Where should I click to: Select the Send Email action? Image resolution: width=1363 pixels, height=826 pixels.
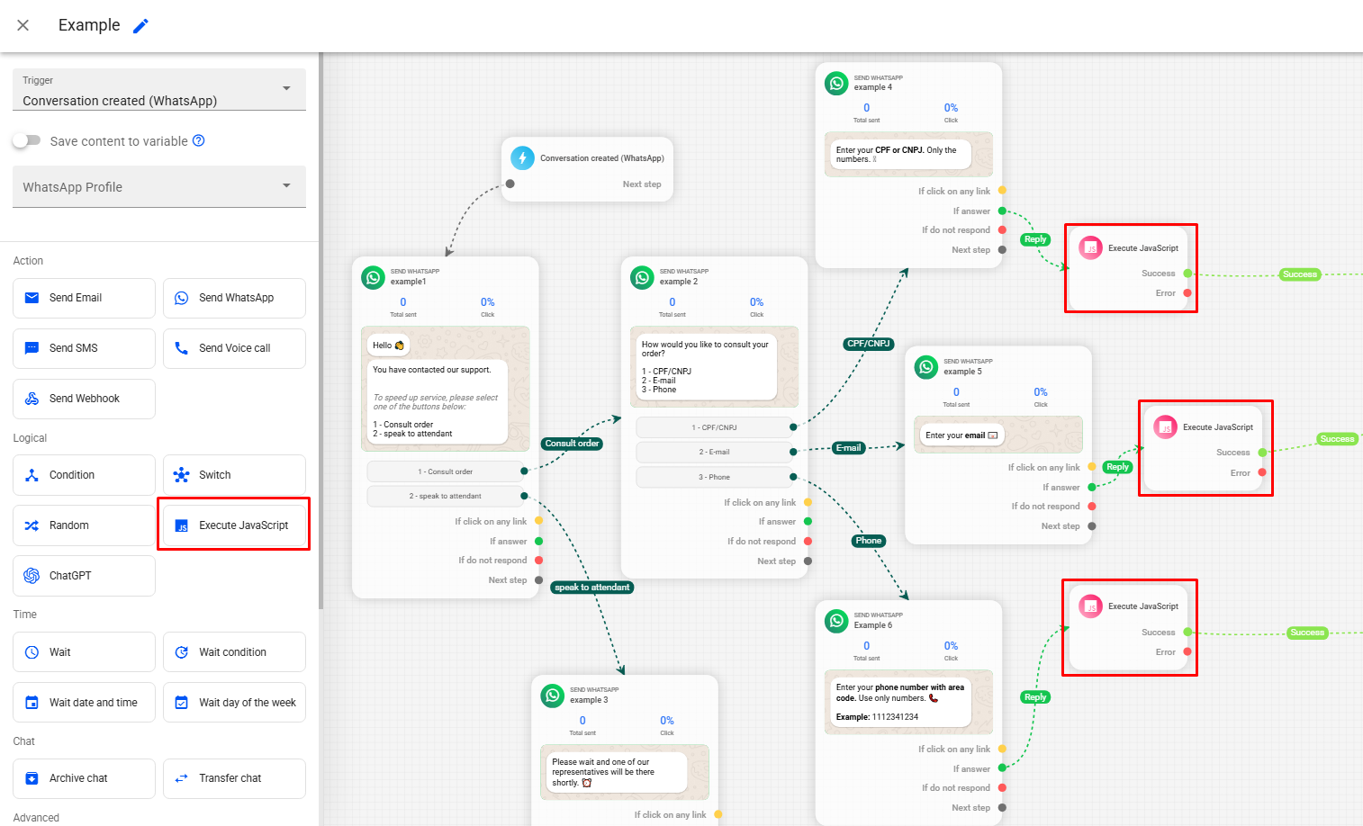84,298
